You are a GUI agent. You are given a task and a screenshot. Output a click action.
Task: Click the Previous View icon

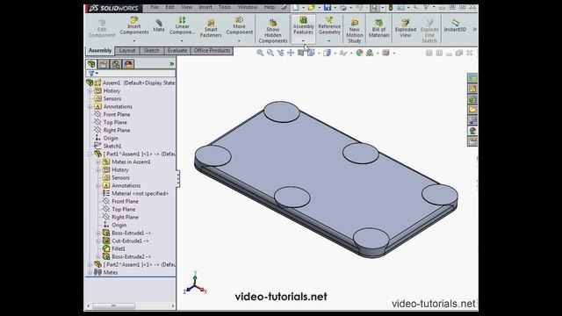coord(280,53)
